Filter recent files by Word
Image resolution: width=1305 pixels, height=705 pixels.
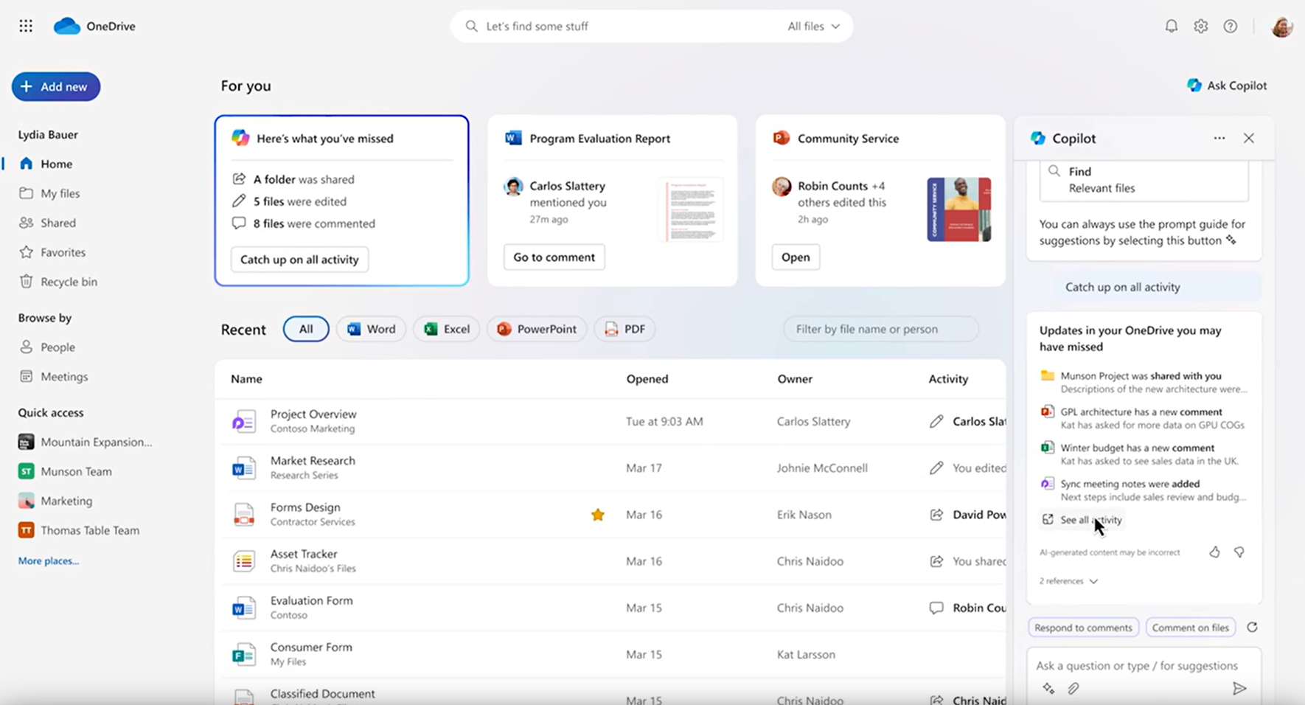tap(371, 329)
